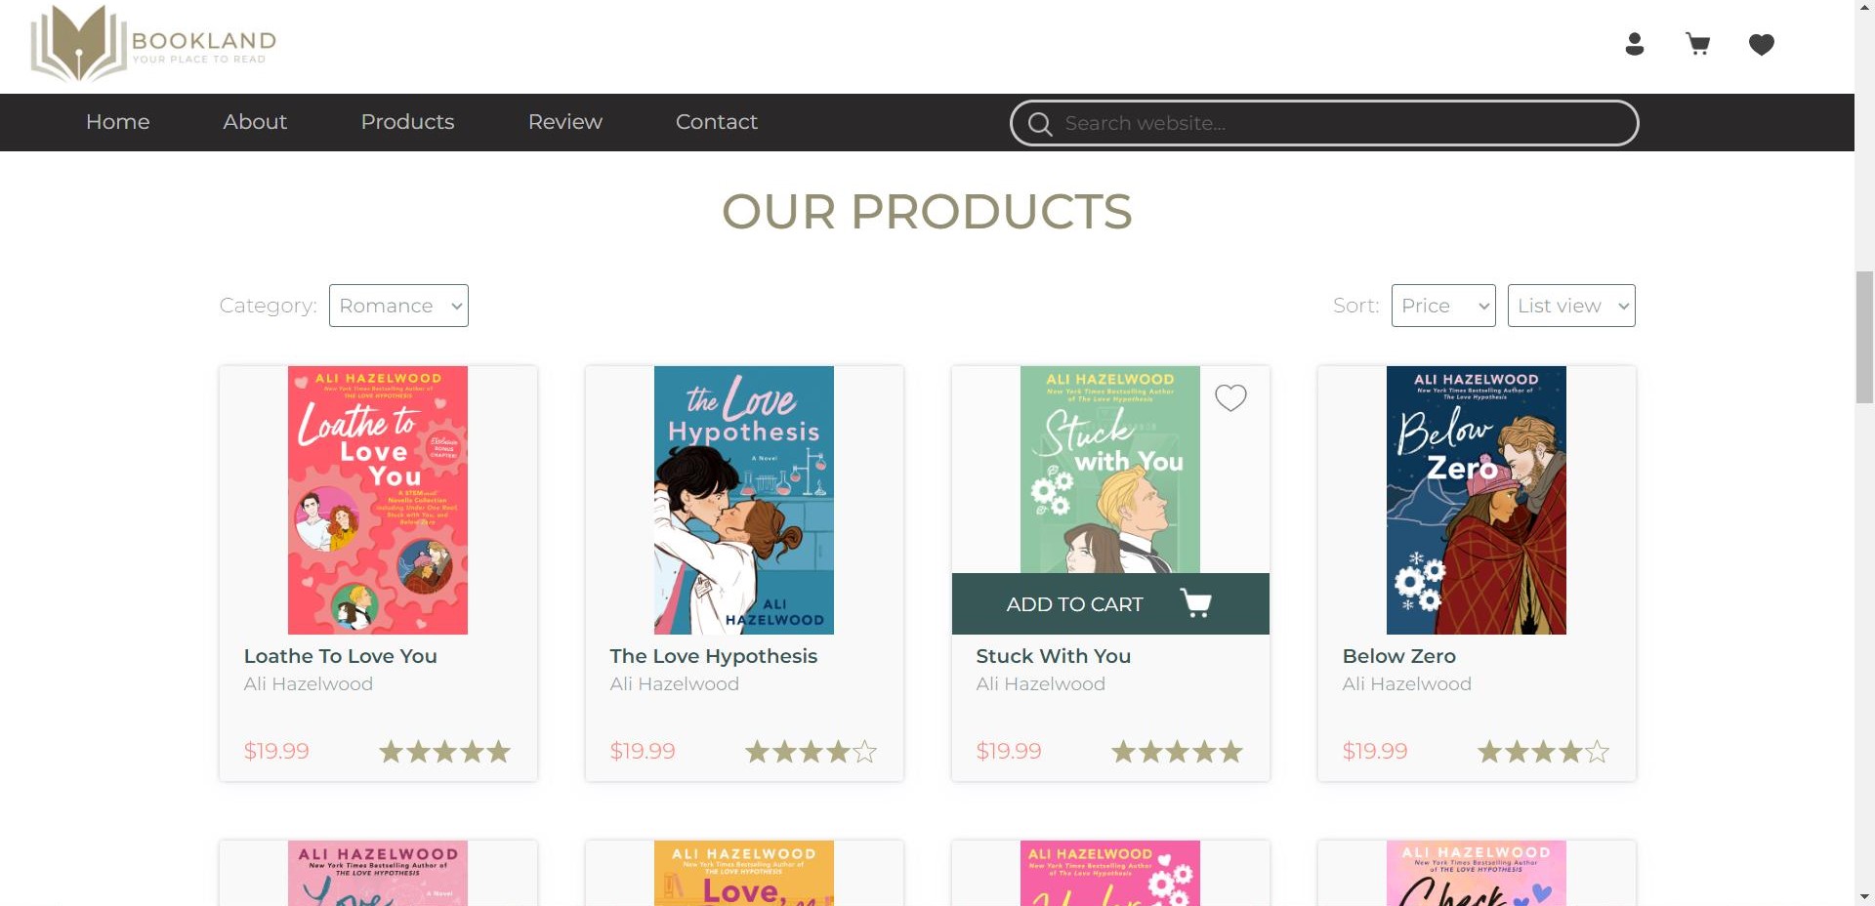Click star rating of Below Zero
This screenshot has height=906, width=1875.
(x=1544, y=751)
